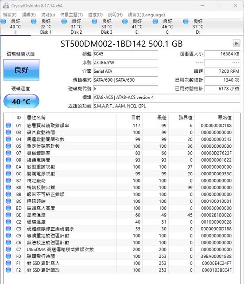Click the 良好 health status button

(x=21, y=70)
